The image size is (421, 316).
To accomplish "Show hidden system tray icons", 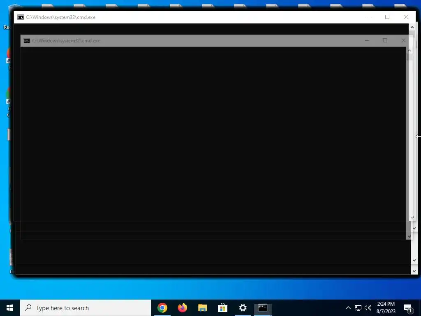I will coord(348,308).
